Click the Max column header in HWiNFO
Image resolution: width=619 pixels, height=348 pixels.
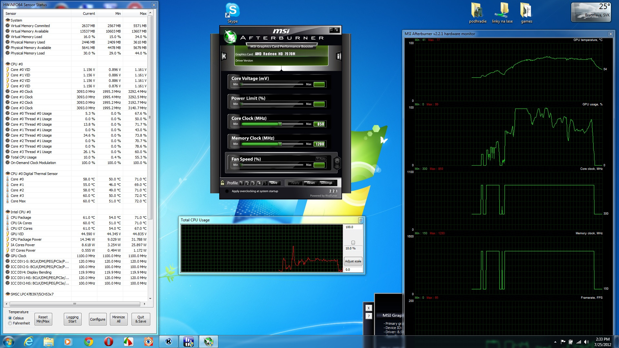135,14
